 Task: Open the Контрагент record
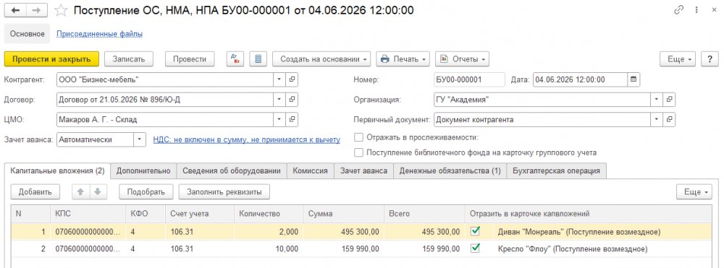point(292,79)
